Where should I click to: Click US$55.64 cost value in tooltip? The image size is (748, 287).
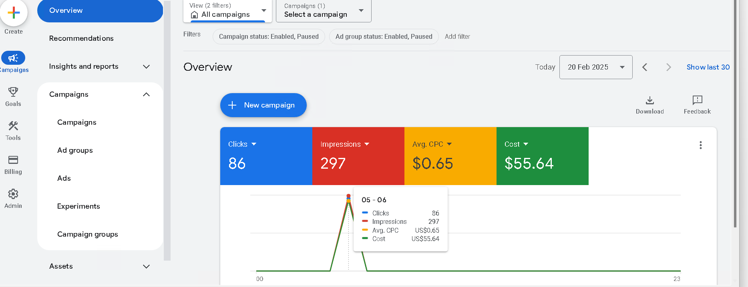425,239
